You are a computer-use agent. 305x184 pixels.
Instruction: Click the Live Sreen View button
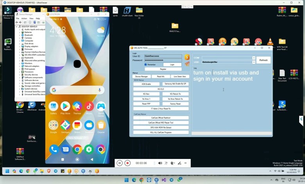tap(180, 76)
